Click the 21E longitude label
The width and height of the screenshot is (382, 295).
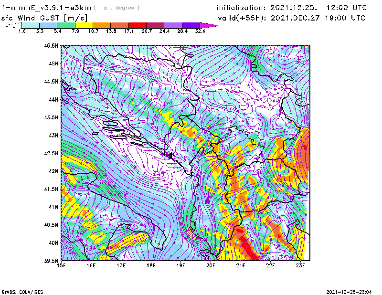241,265
